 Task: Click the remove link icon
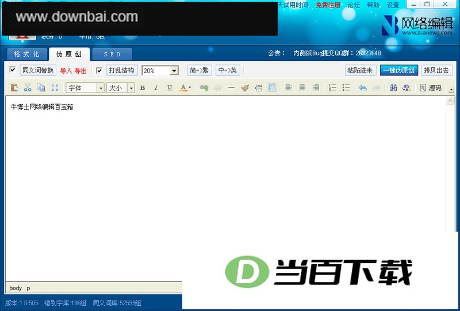(x=218, y=88)
